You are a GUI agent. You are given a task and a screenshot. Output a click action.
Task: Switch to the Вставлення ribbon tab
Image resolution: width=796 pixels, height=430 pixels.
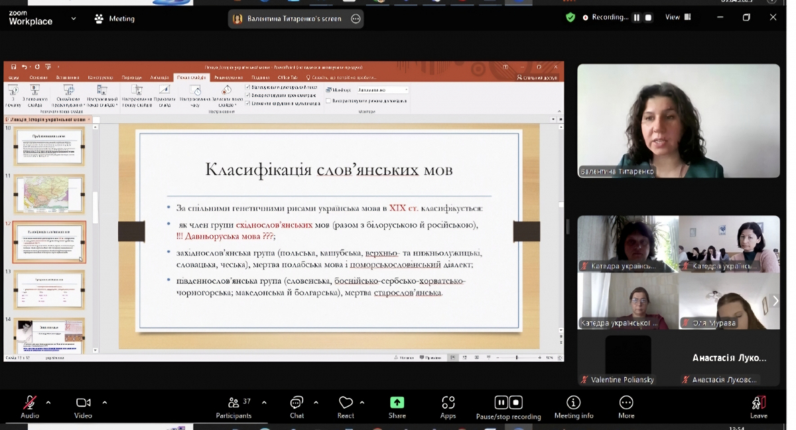click(68, 77)
